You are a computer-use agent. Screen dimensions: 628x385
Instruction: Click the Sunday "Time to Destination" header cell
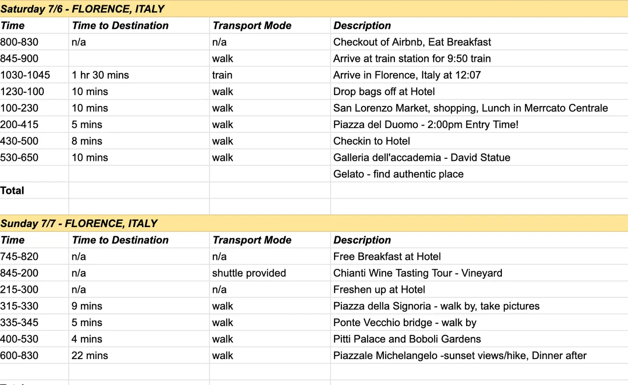pos(120,240)
